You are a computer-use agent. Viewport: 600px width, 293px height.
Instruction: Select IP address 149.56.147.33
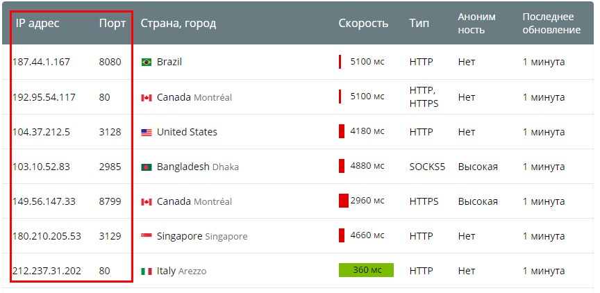(x=44, y=201)
